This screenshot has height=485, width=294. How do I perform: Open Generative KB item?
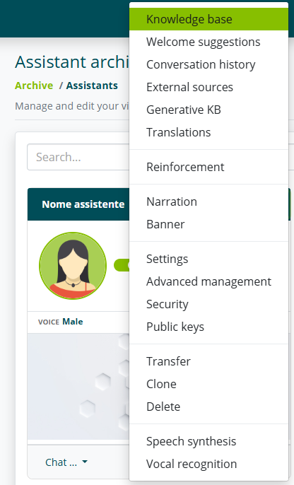[209, 110]
